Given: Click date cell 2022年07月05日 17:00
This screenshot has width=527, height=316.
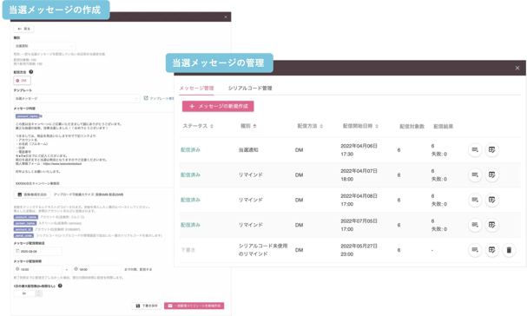Looking at the screenshot, I should pyautogui.click(x=359, y=225).
